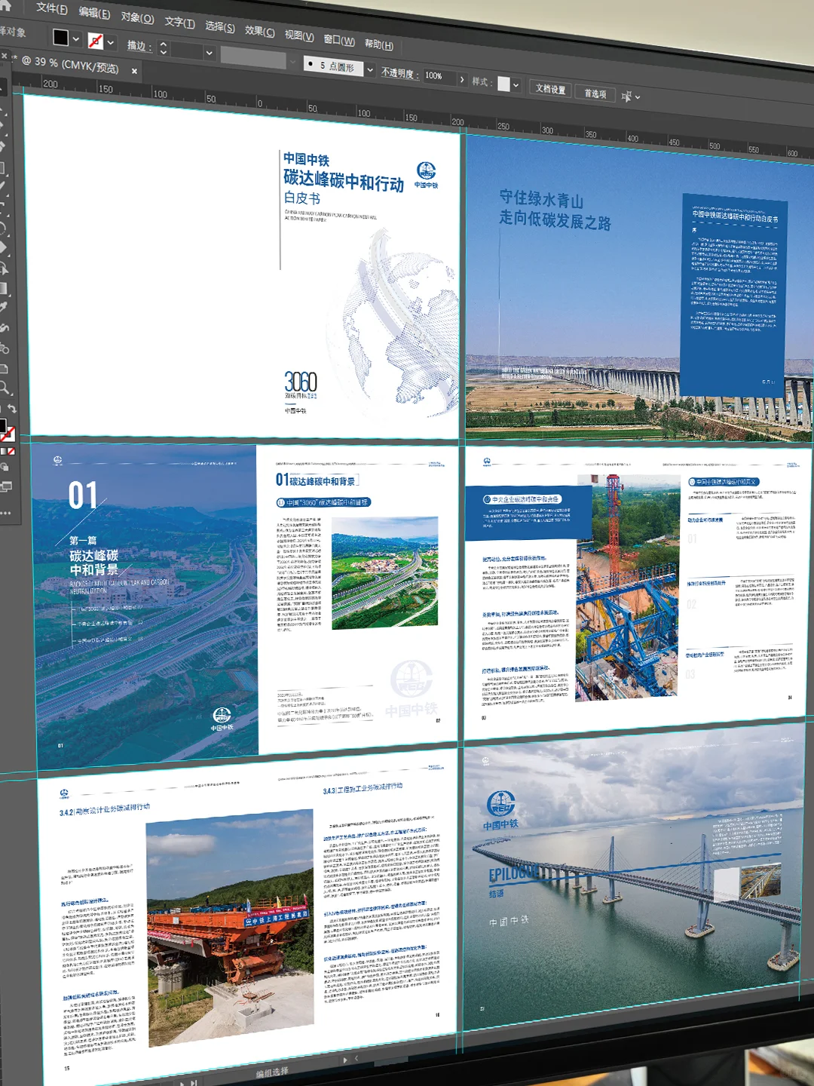Click the Swap Fill and Stroke arrows
This screenshot has width=814, height=1086.
[x=11, y=410]
